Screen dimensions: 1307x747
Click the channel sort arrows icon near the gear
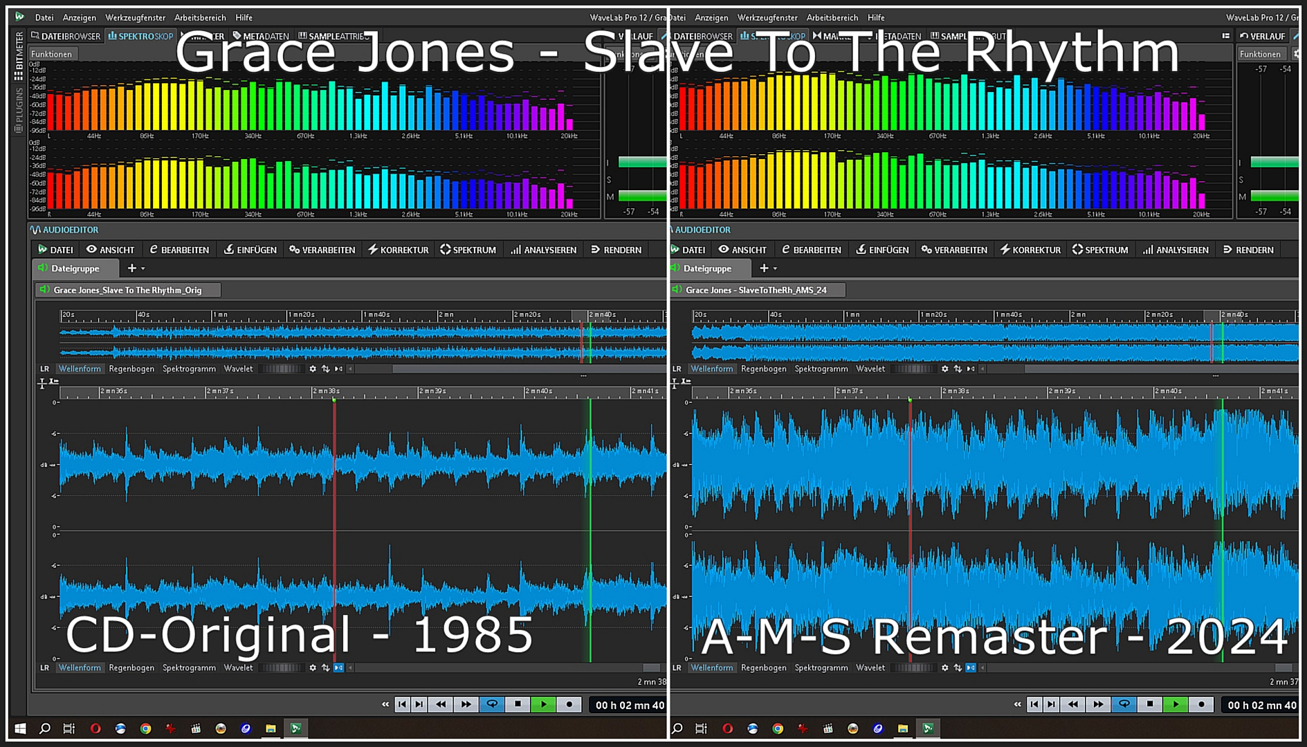[325, 667]
